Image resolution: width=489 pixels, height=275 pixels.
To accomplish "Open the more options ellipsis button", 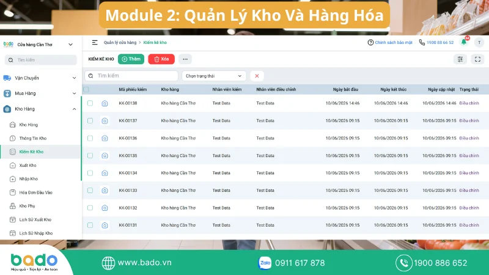I will [185, 59].
